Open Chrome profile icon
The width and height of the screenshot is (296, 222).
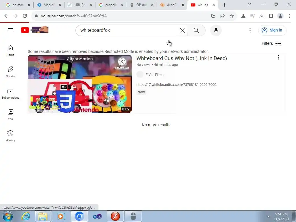[x=280, y=16]
